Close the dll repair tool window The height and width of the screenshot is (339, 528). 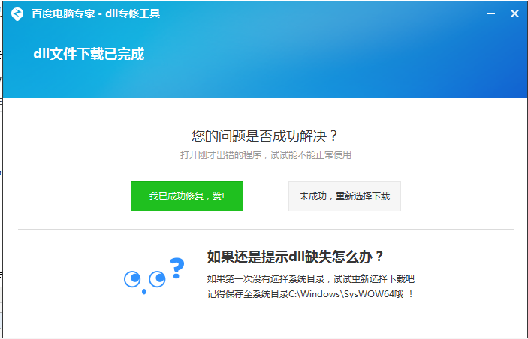pos(514,13)
